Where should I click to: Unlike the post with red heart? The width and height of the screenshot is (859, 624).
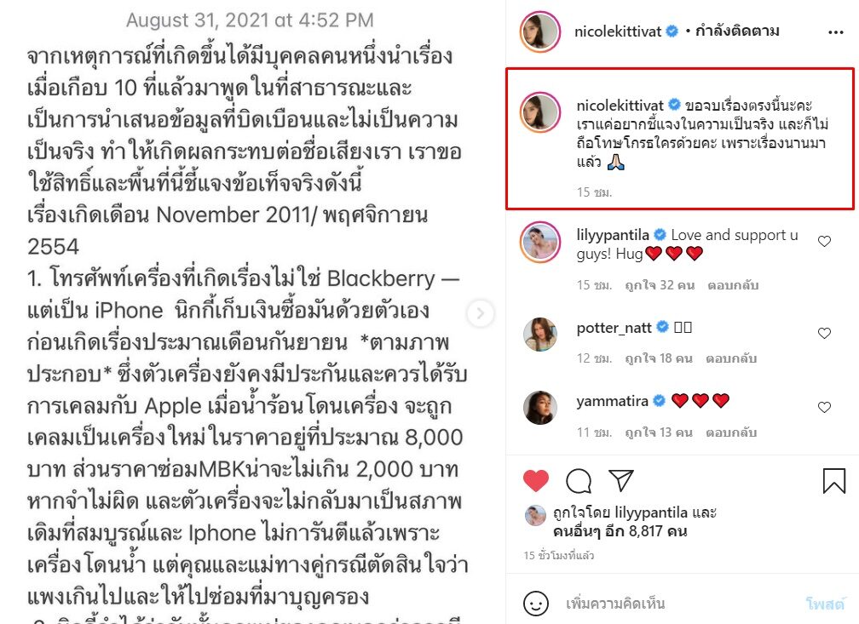[536, 481]
